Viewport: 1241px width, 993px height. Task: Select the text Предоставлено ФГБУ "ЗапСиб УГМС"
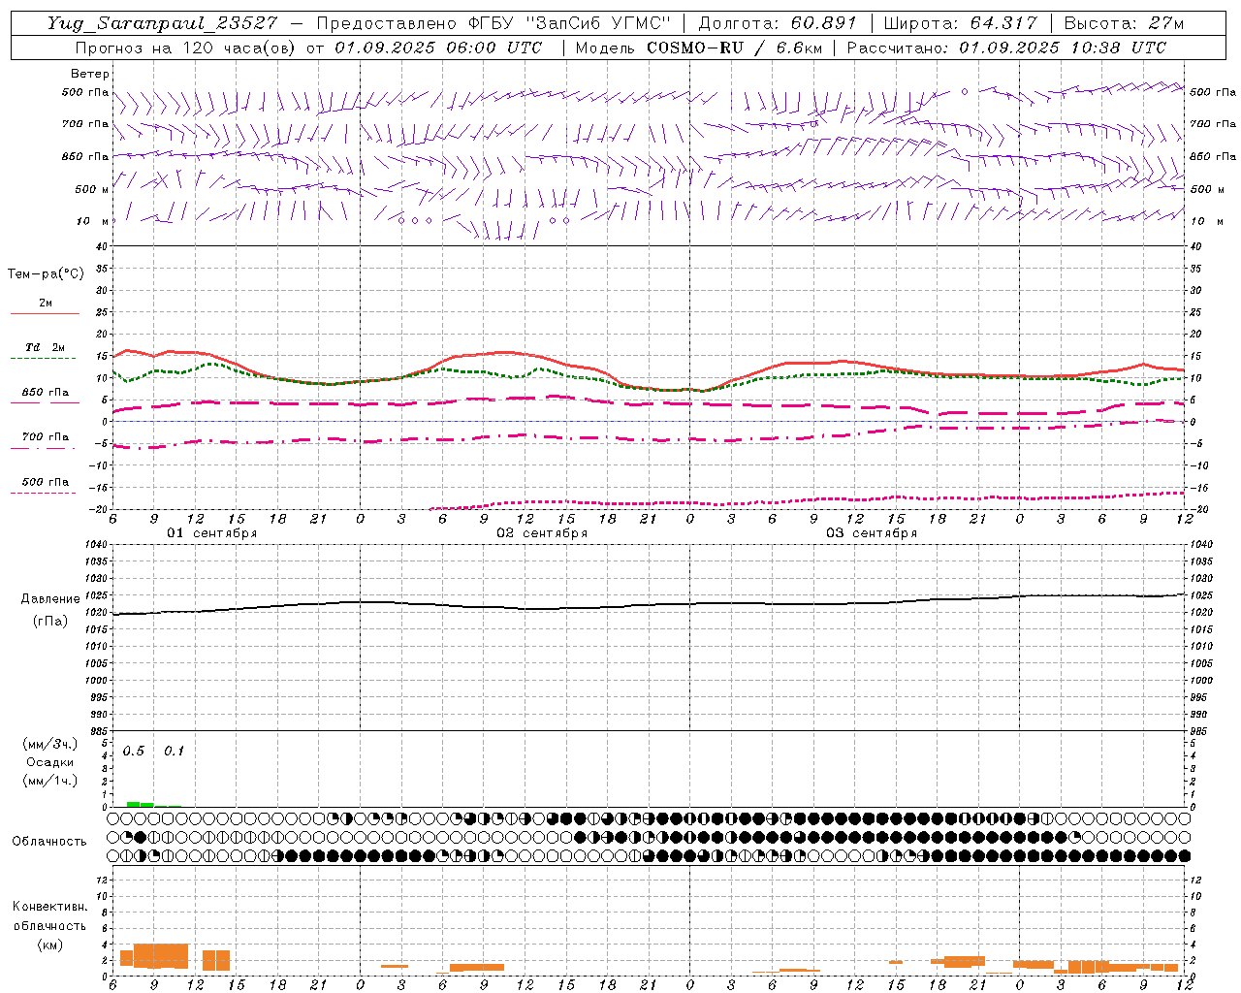click(494, 23)
